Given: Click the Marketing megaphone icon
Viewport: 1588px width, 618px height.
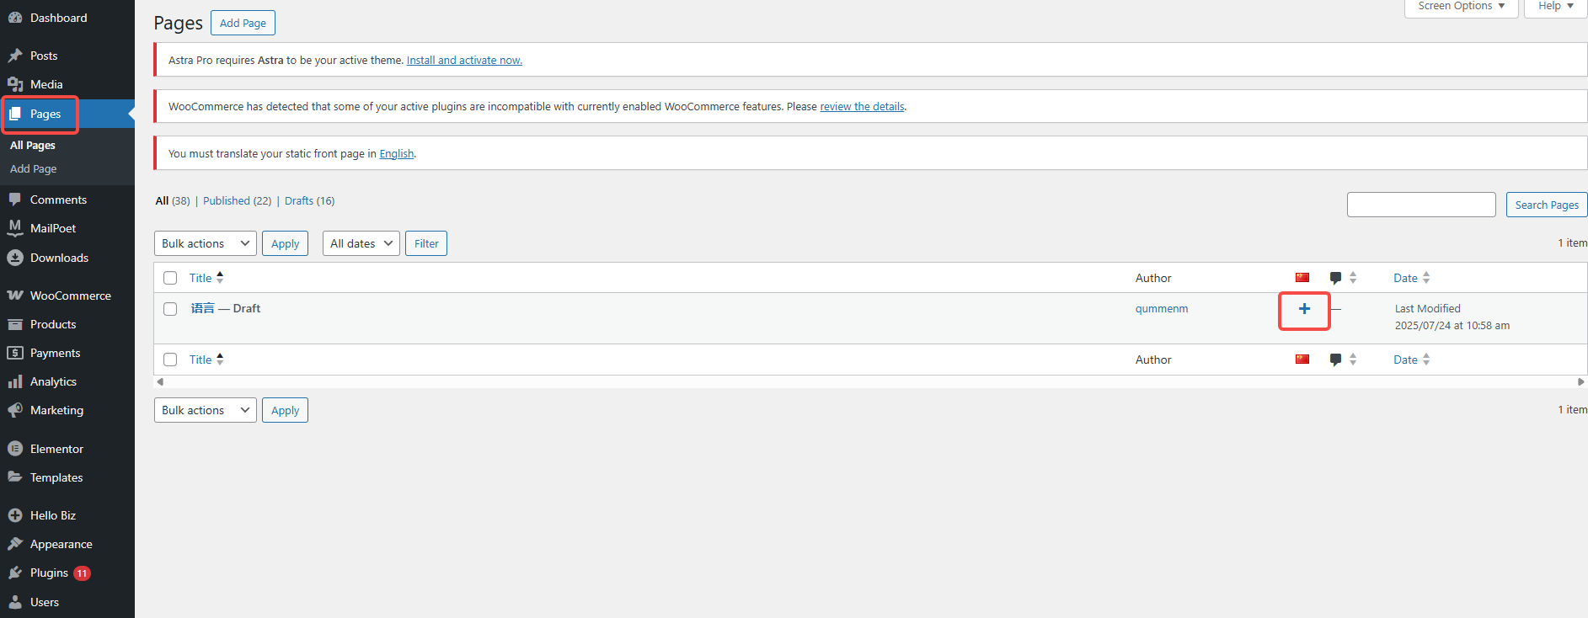Looking at the screenshot, I should coord(15,410).
